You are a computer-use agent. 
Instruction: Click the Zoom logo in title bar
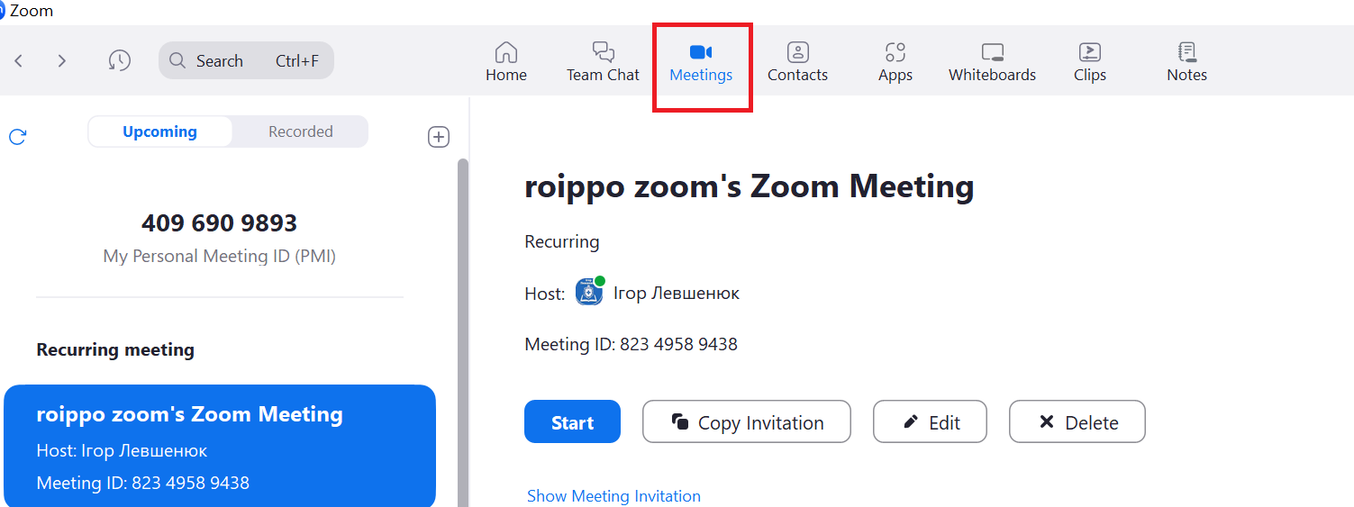[x=3, y=11]
